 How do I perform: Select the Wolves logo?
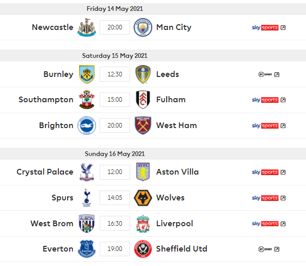(143, 198)
